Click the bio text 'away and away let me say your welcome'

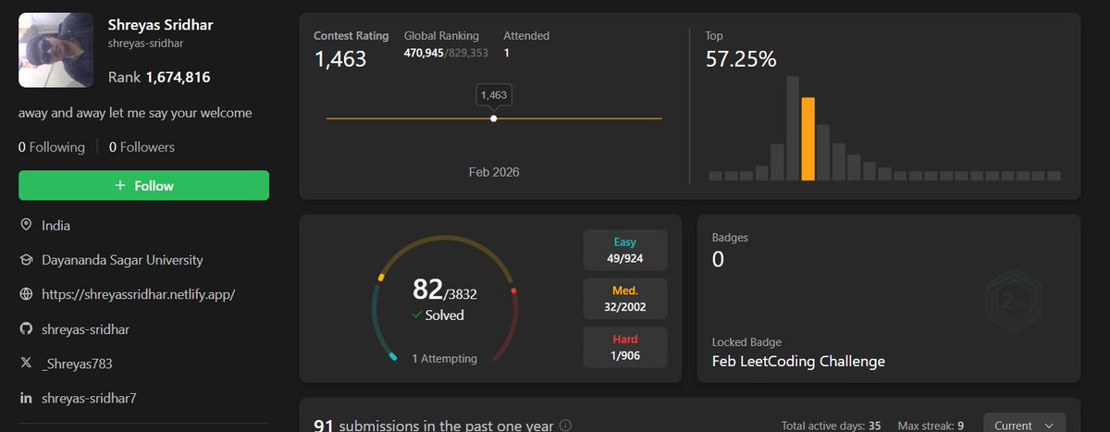(135, 113)
